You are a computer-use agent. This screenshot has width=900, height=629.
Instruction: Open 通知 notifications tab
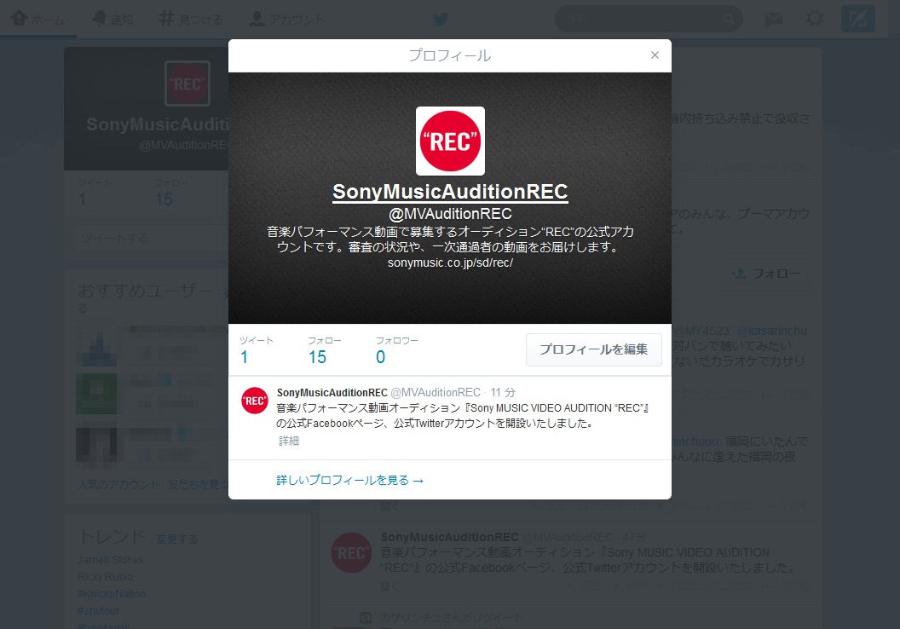point(112,19)
